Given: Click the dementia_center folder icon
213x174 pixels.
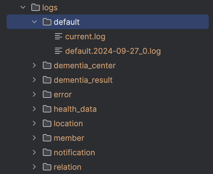Looking at the screenshot, I should click(x=47, y=66).
